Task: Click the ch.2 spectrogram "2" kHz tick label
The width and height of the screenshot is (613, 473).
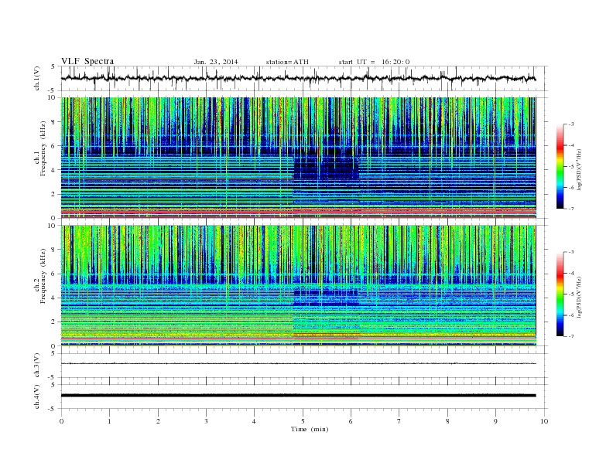Action: pos(53,322)
